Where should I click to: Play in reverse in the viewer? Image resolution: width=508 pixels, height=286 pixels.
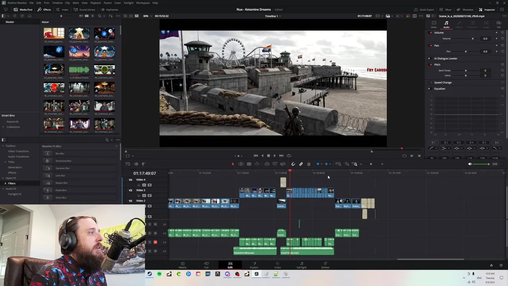coord(262,156)
